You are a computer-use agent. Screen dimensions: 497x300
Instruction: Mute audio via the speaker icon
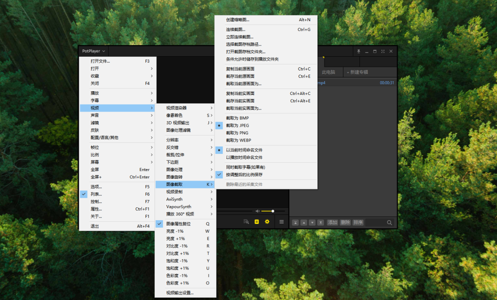pyautogui.click(x=257, y=211)
